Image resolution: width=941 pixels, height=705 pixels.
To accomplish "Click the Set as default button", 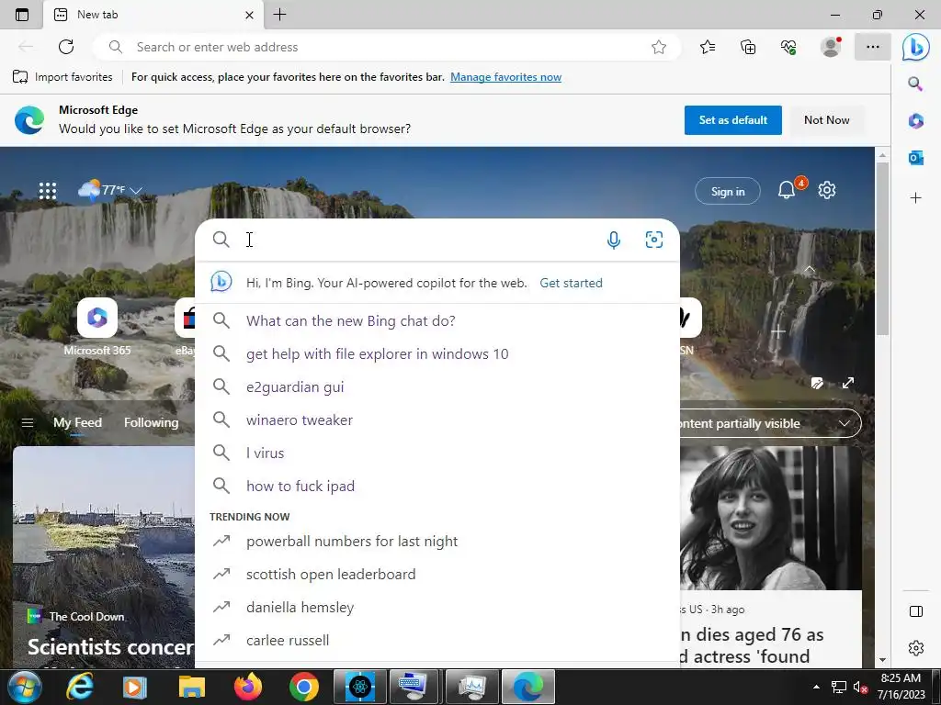I will (732, 120).
